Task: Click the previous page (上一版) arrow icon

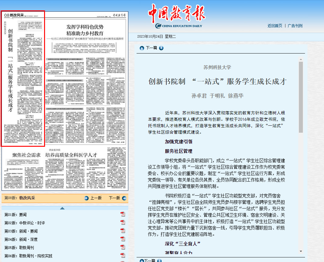Action: click(x=87, y=198)
